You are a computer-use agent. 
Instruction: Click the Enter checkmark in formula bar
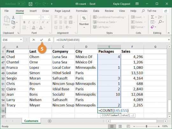point(41,40)
